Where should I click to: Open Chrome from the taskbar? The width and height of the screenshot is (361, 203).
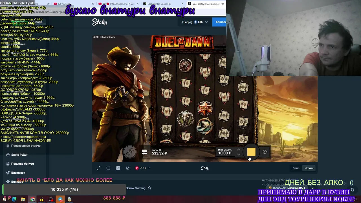(x=33, y=199)
